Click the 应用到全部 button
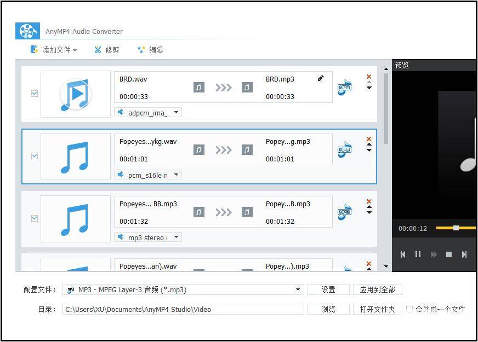Image resolution: width=478 pixels, height=342 pixels. 377,289
